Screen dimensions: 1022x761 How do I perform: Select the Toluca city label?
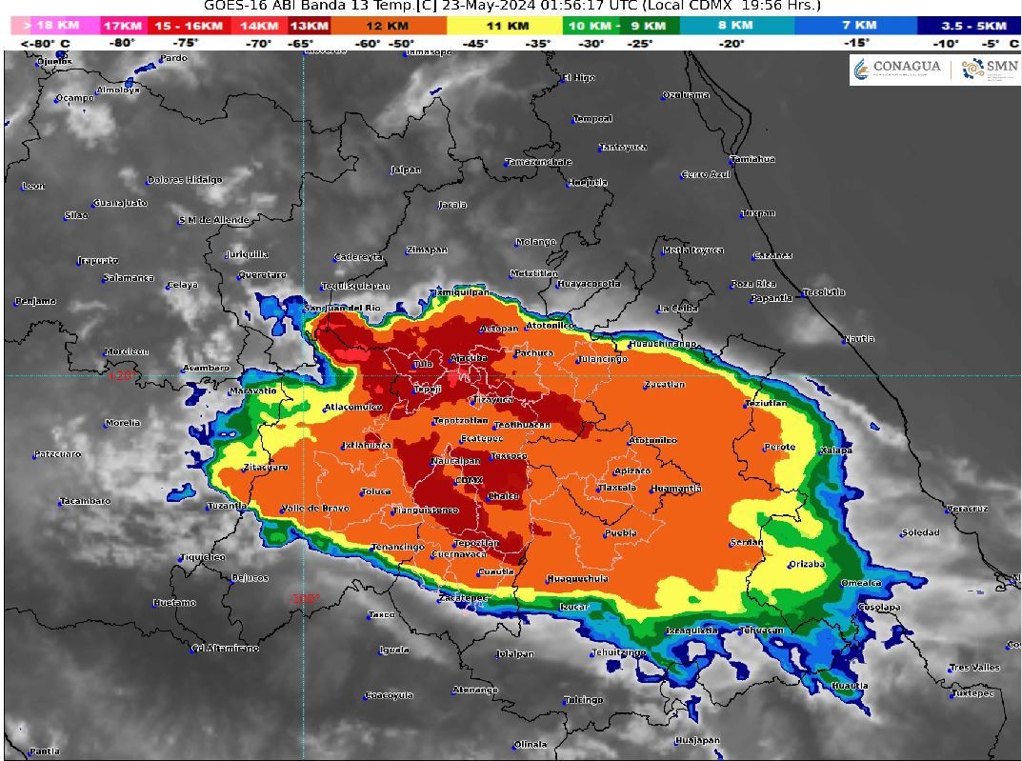tap(376, 491)
